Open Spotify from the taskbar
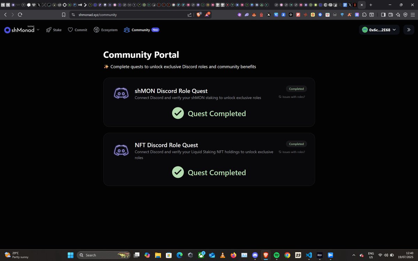 276,255
